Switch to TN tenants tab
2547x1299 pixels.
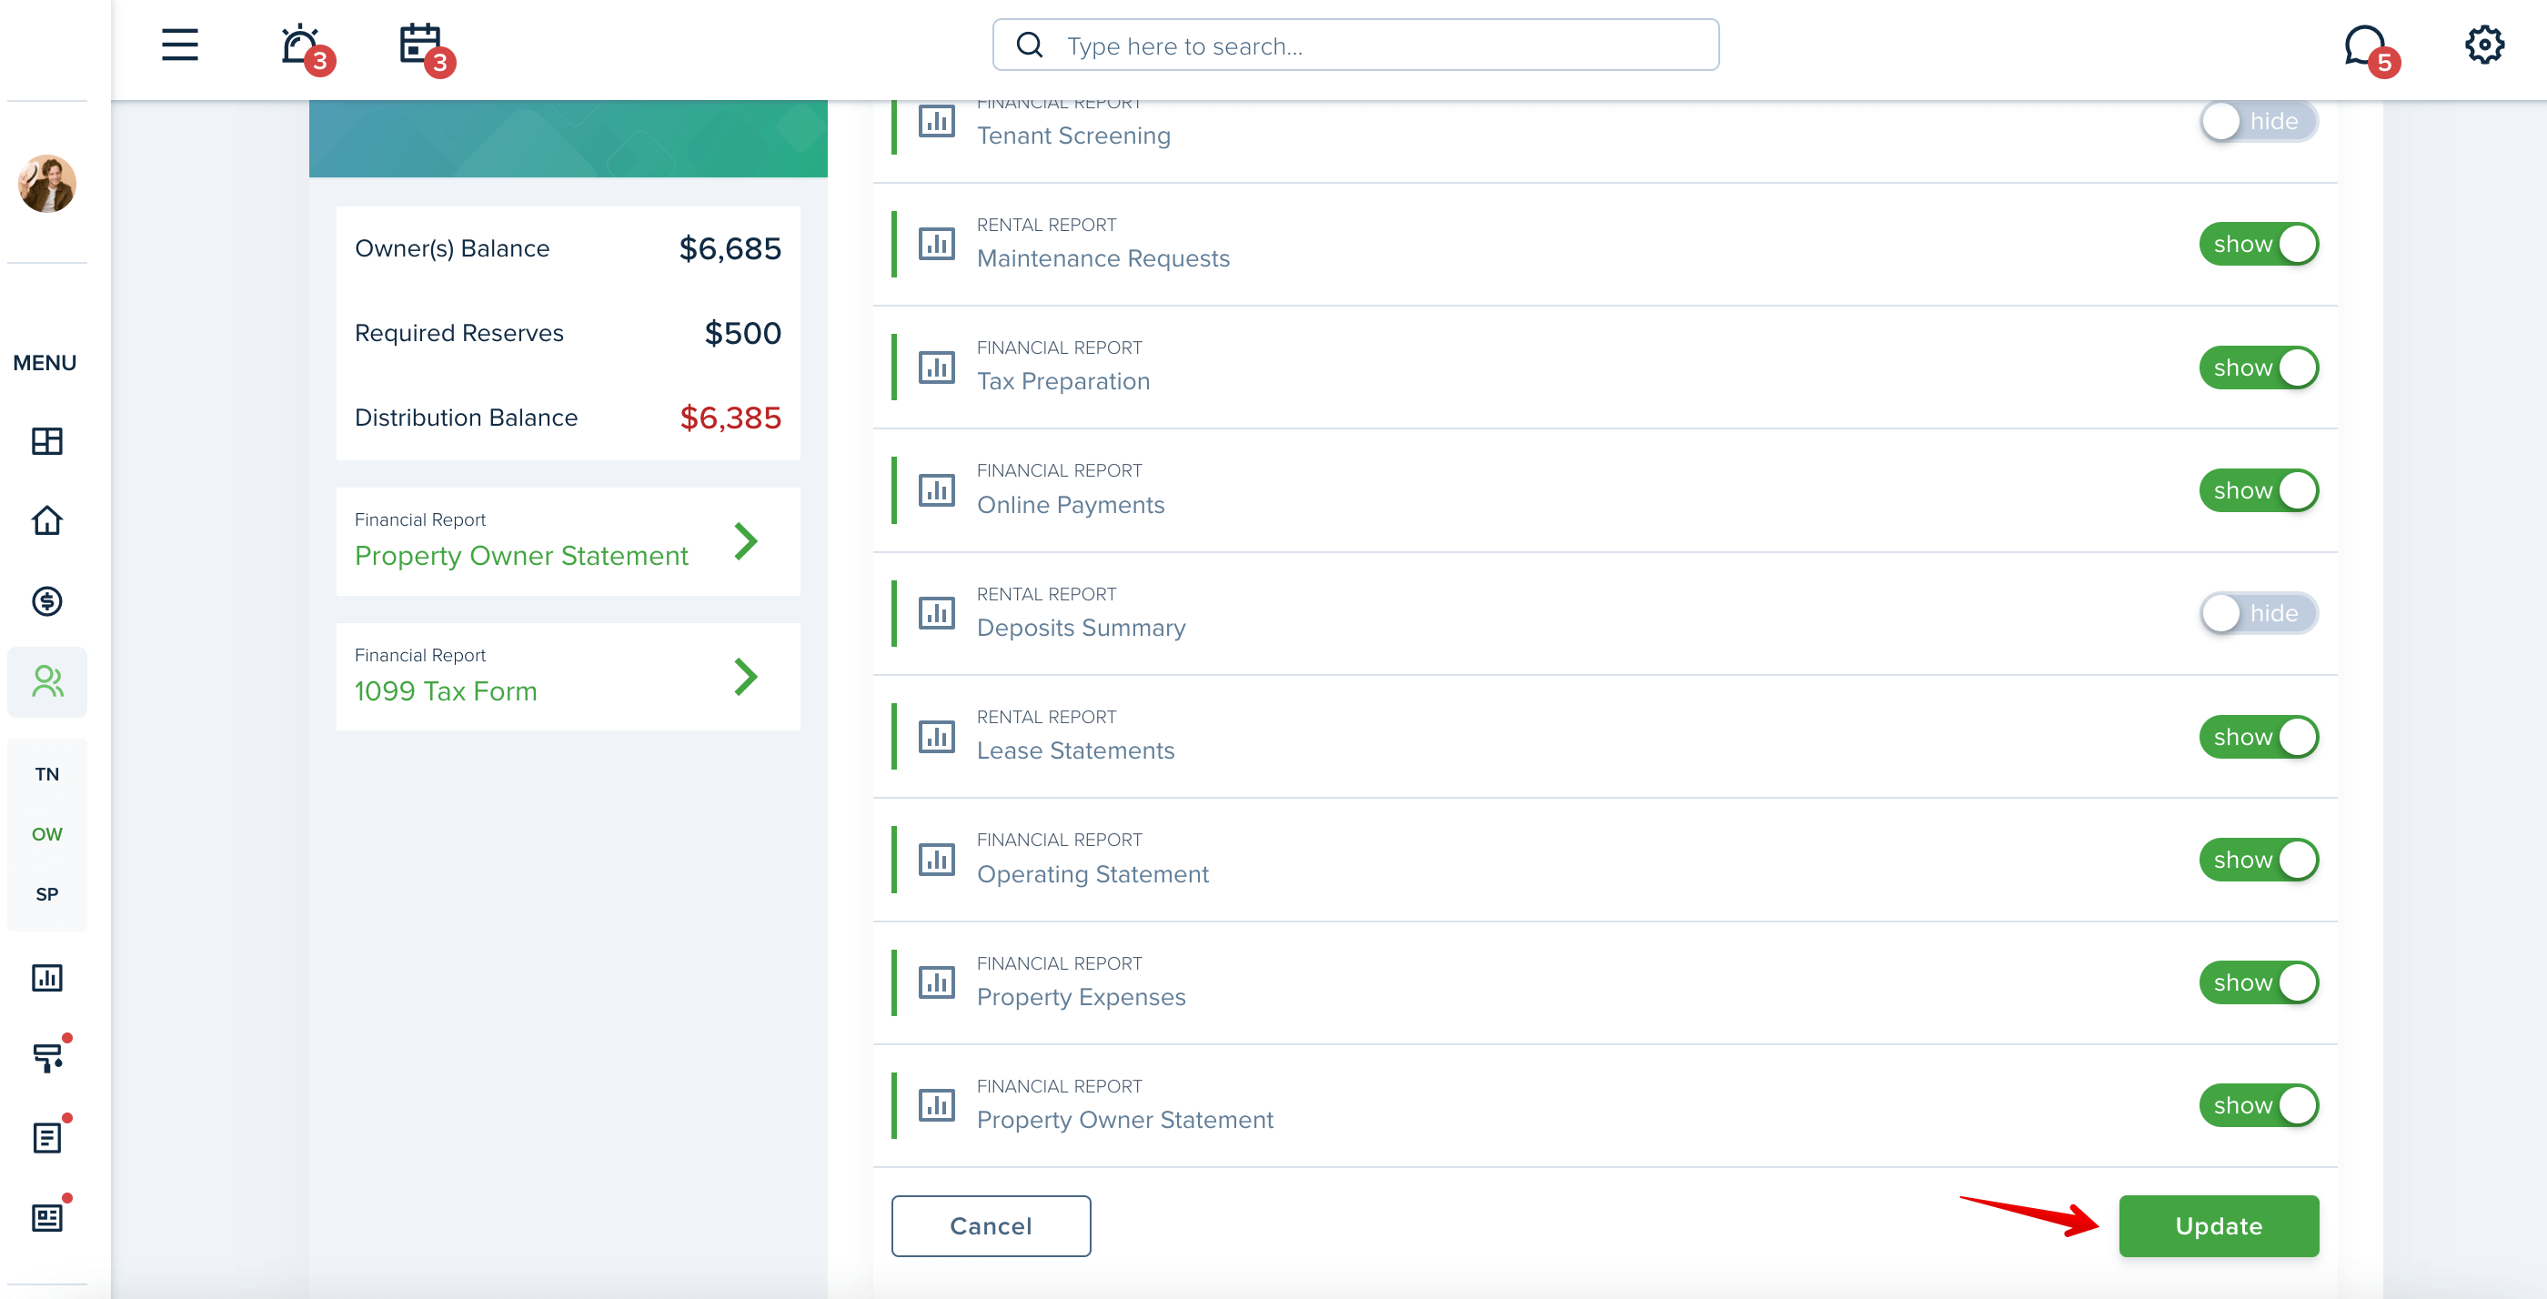point(46,774)
